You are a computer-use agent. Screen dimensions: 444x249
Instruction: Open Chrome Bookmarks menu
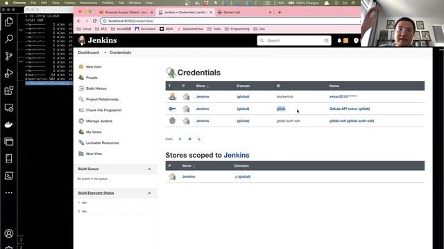point(88,3)
